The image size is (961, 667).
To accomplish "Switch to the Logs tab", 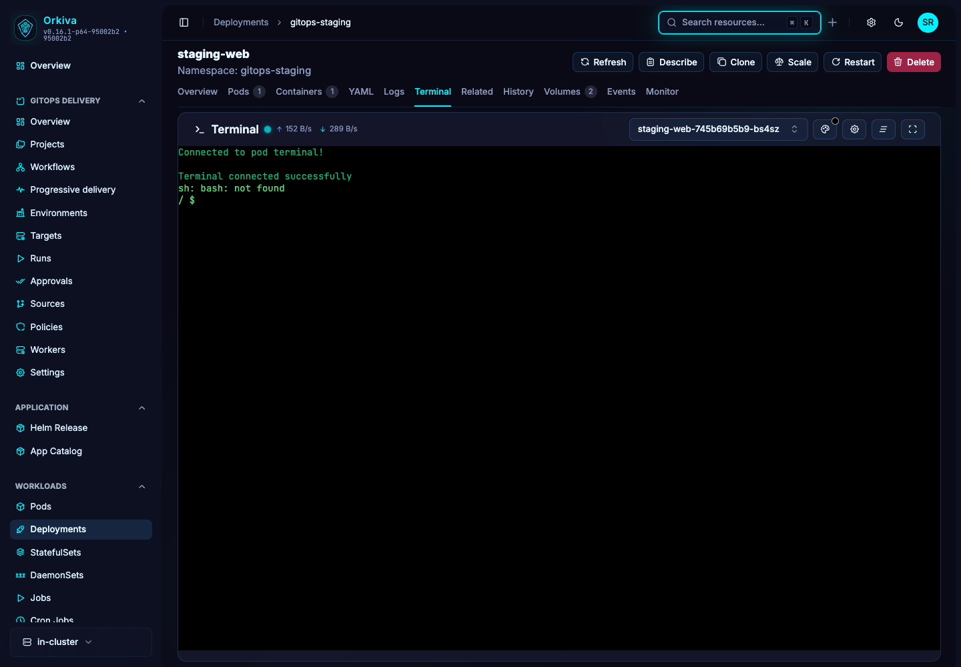I will click(394, 92).
